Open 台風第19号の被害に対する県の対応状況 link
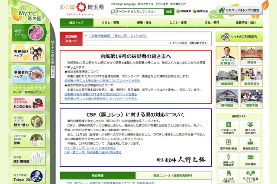277x184 pixels. point(100,94)
